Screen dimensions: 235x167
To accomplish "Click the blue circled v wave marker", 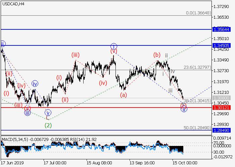I will tap(48, 112).
